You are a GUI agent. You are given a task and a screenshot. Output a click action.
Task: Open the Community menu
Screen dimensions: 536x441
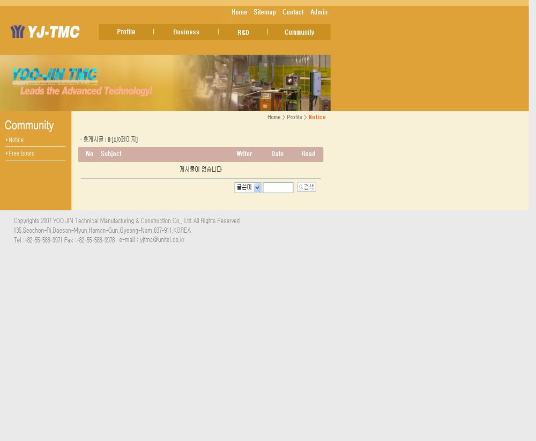coord(299,32)
